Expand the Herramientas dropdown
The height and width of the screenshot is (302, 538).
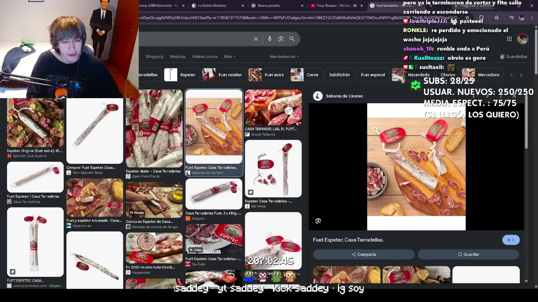pos(285,57)
